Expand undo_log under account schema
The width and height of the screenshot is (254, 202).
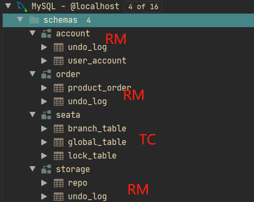44,47
